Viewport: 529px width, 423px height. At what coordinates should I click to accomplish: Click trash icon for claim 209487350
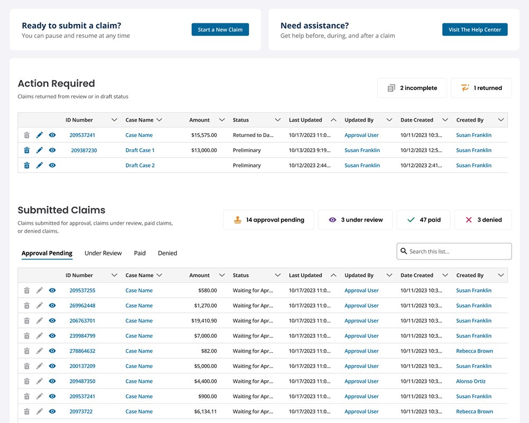coord(26,381)
